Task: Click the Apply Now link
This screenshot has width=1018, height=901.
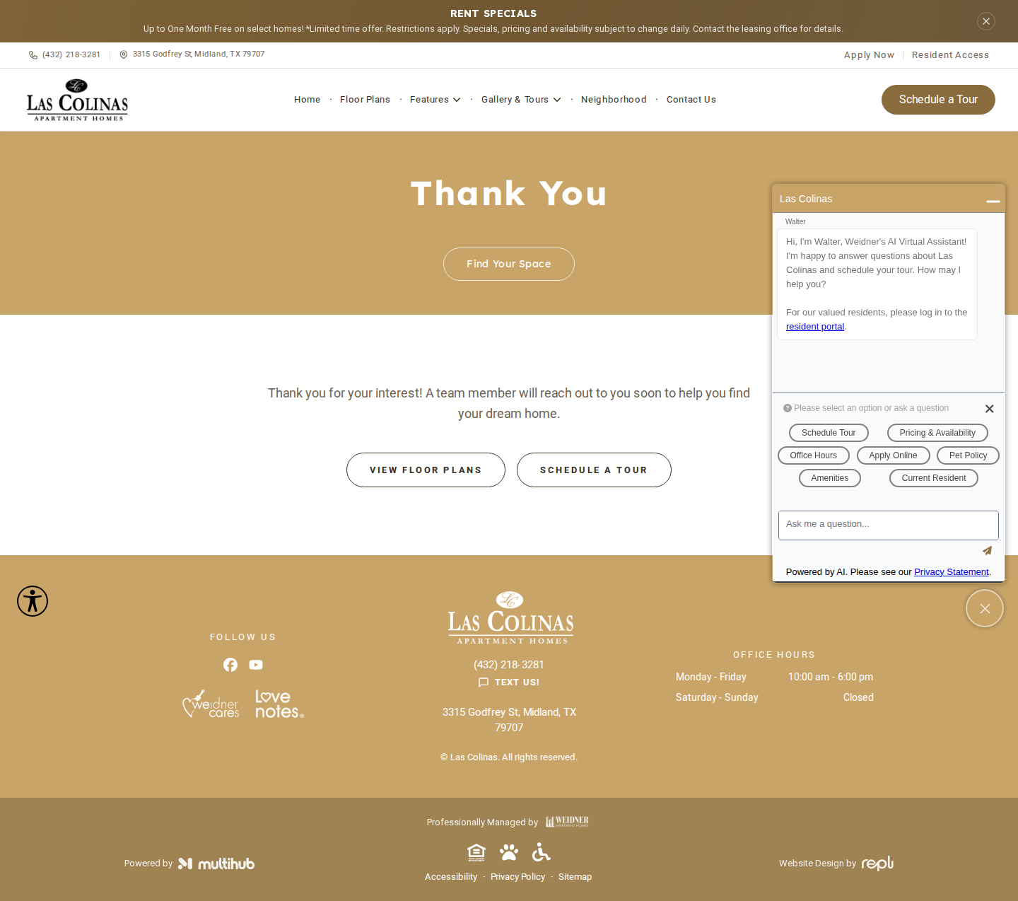Action: [869, 55]
